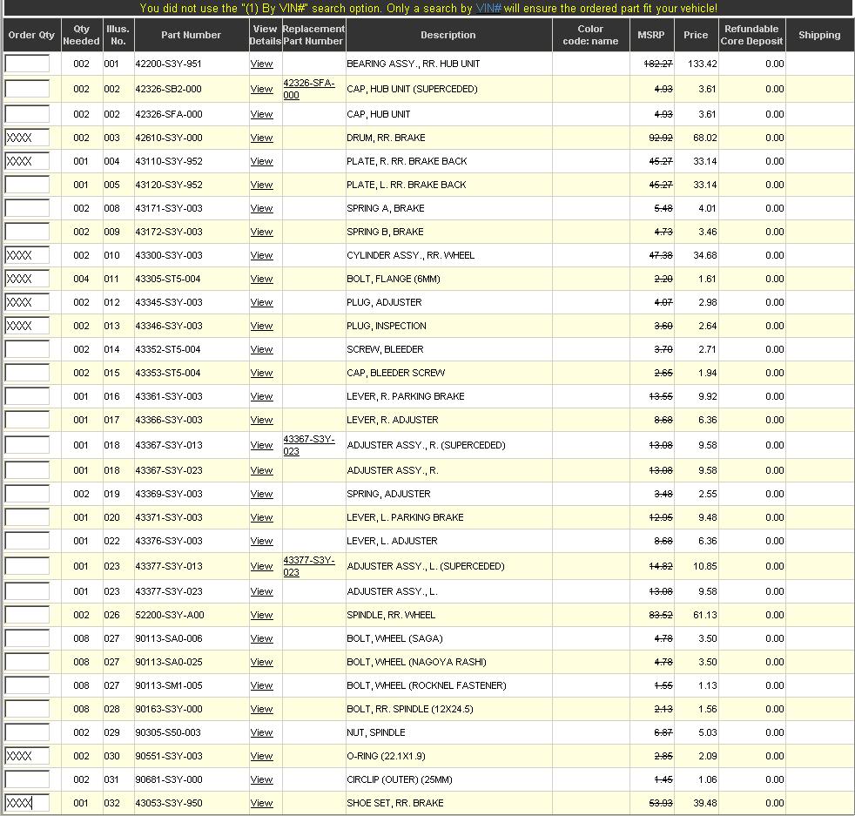Select part number text 90163-S3Y-000
The image size is (855, 816).
pyautogui.click(x=169, y=709)
